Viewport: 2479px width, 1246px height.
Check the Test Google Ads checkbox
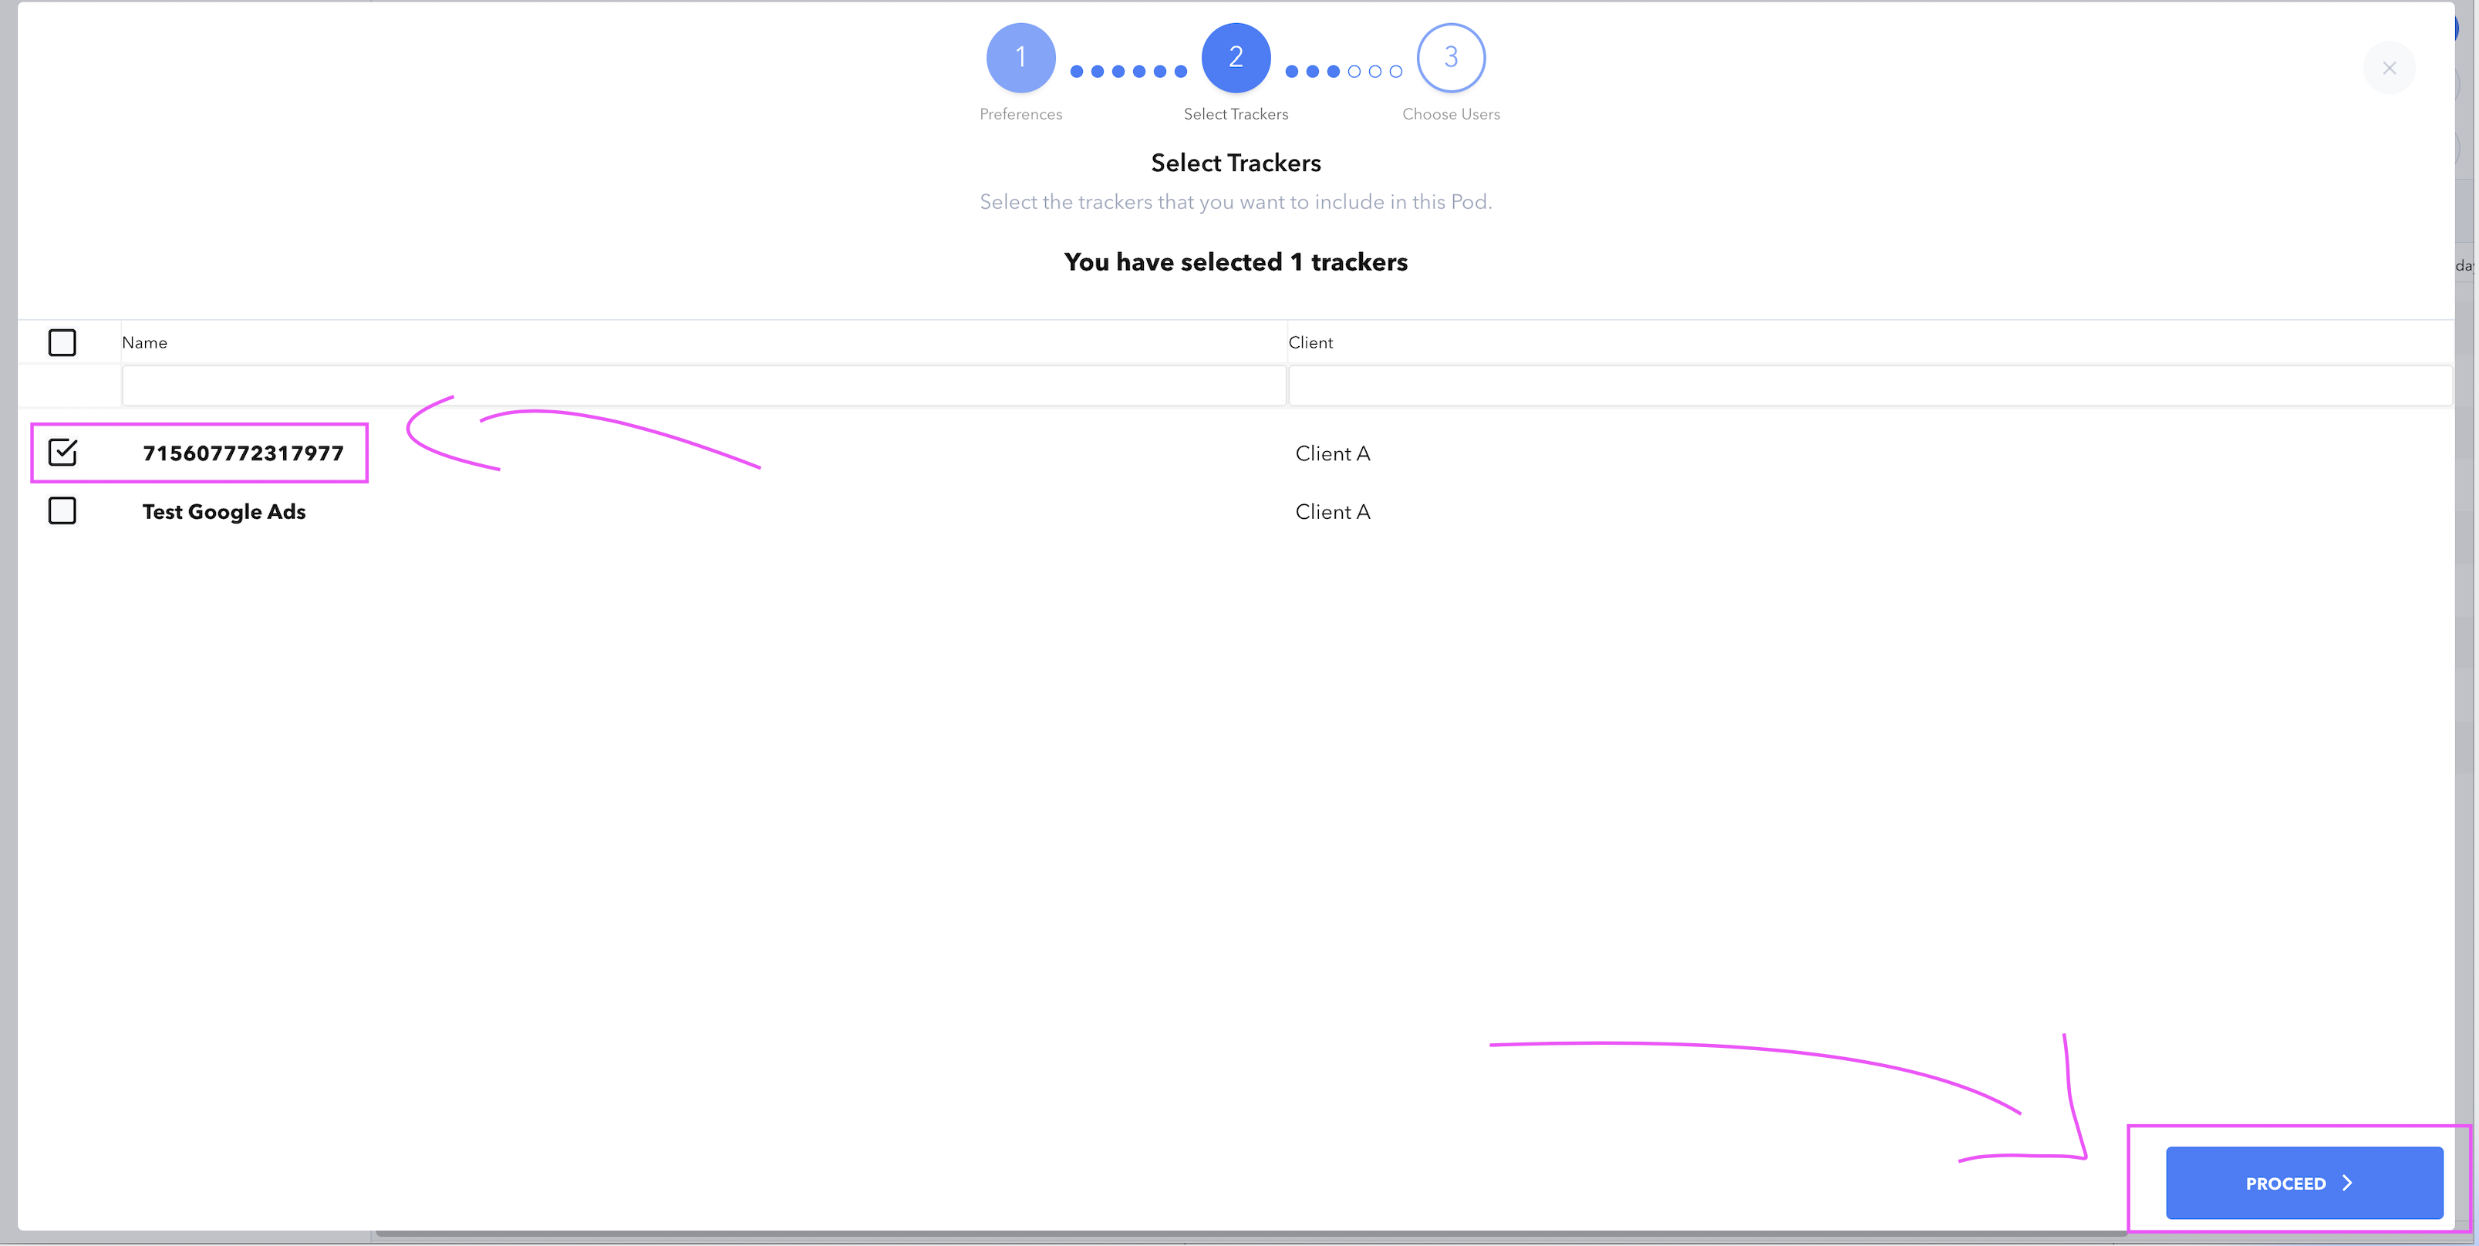[62, 511]
